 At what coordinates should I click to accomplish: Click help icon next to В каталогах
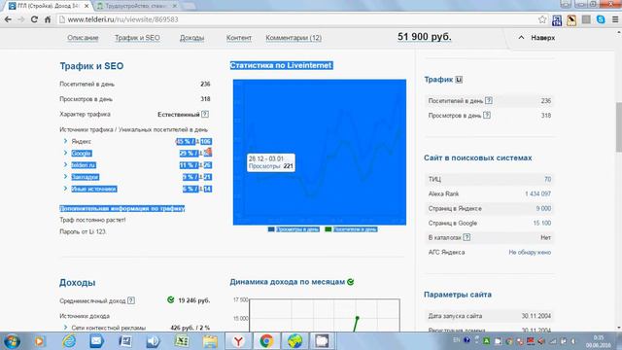(x=466, y=237)
